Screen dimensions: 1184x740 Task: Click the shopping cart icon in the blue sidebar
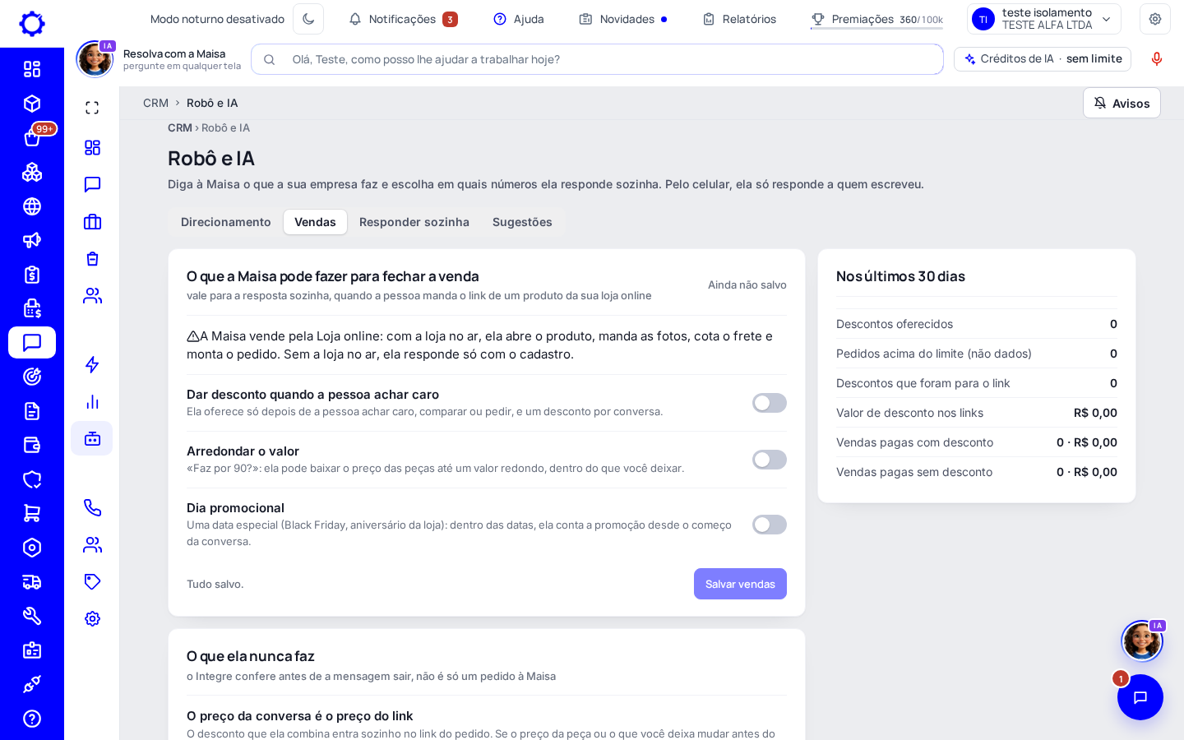point(32,513)
